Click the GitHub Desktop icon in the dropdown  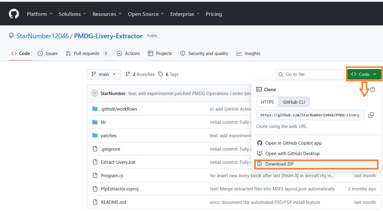(260, 154)
